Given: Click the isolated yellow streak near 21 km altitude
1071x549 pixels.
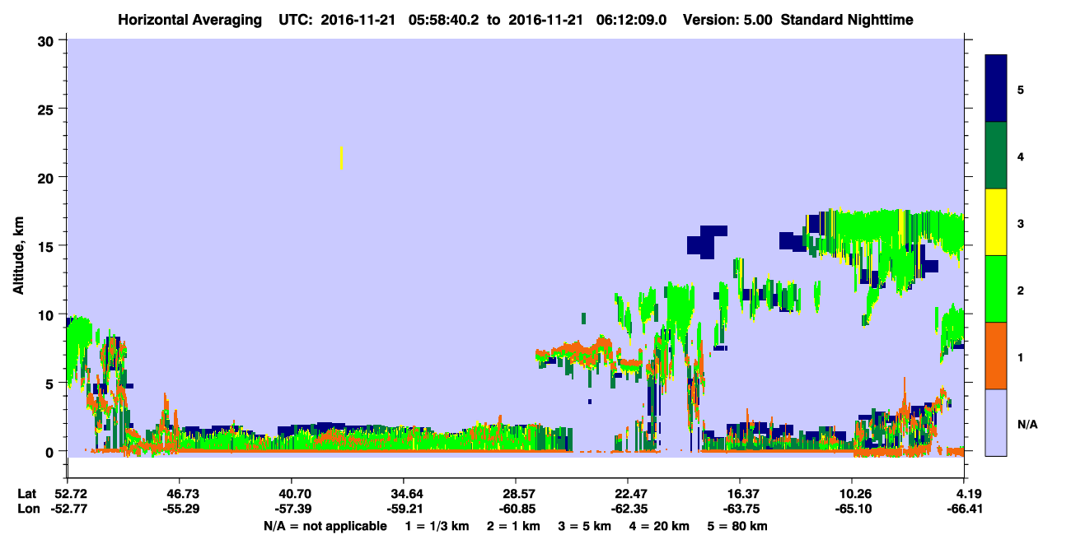Looking at the screenshot, I should point(341,157).
